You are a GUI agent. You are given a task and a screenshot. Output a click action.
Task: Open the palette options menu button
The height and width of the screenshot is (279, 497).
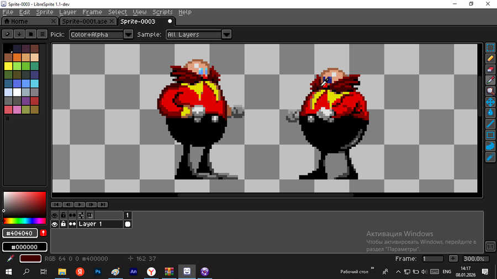coord(42,34)
